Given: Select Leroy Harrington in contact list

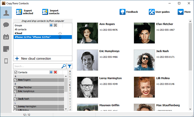Looking at the screenshot, I should point(27,106).
